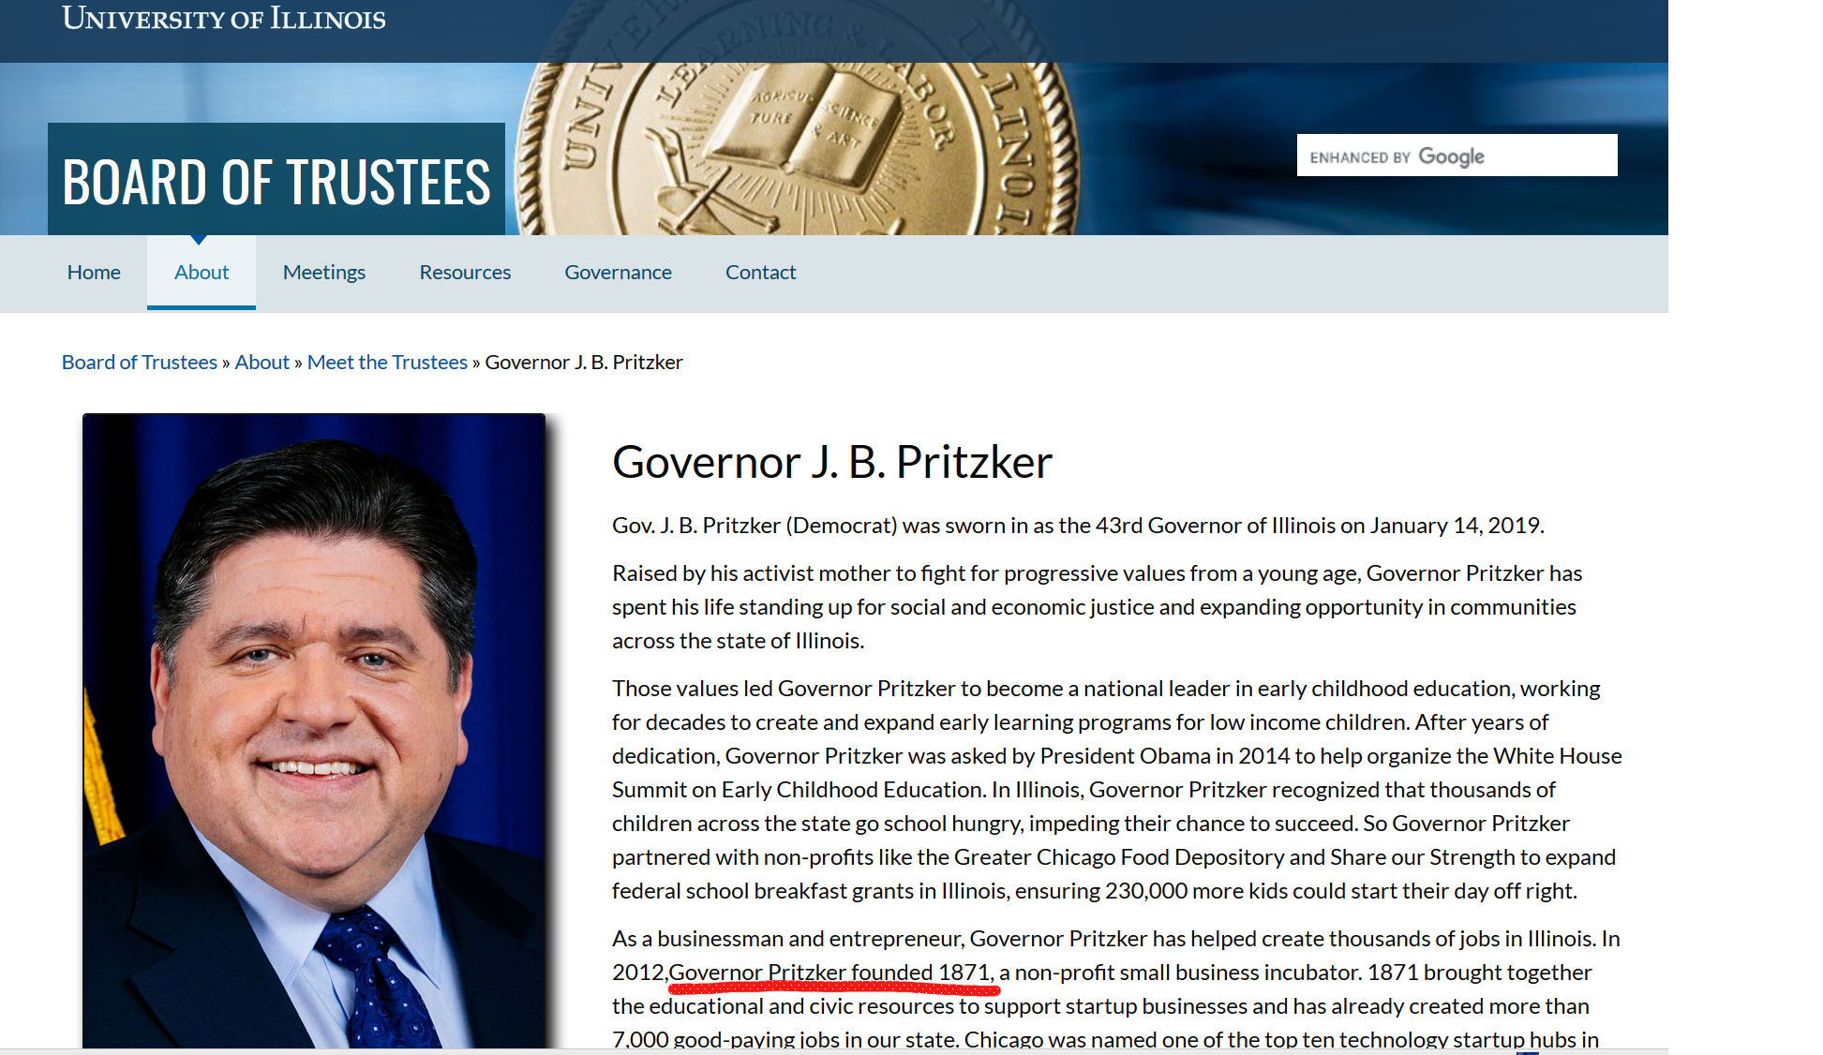Open the Meetings menu item
1823x1055 pixels.
point(324,272)
